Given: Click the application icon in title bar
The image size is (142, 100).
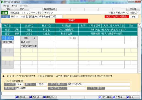Looking at the screenshot, I should (x=2, y=2).
